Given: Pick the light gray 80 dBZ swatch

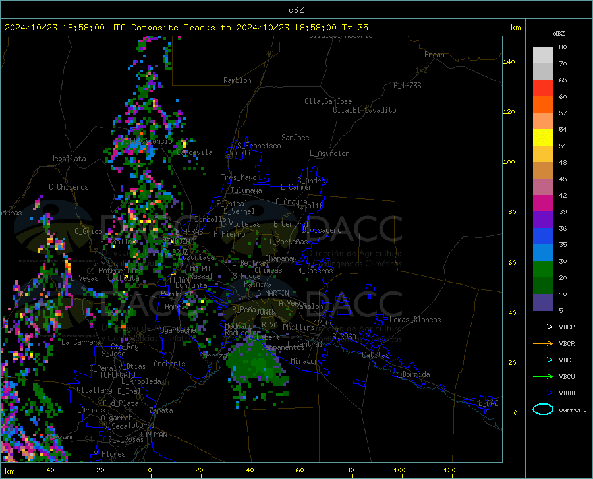Looking at the screenshot, I should (x=543, y=55).
